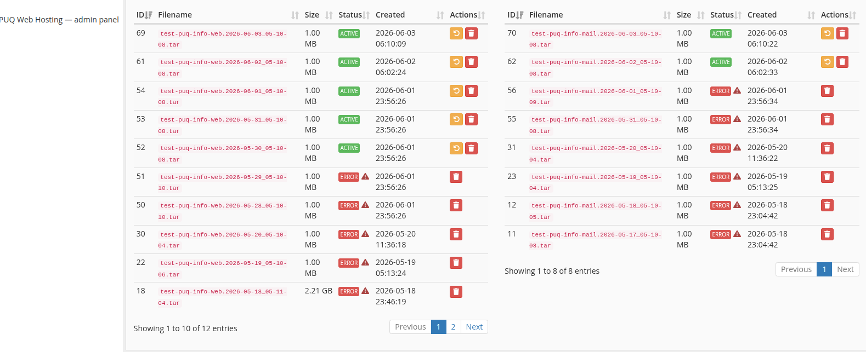Sort web backups table by Size
The height and width of the screenshot is (352, 866).
(319, 15)
